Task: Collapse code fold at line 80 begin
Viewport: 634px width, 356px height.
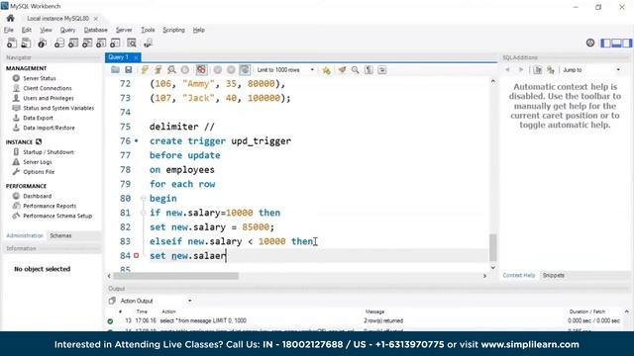Action: point(143,198)
